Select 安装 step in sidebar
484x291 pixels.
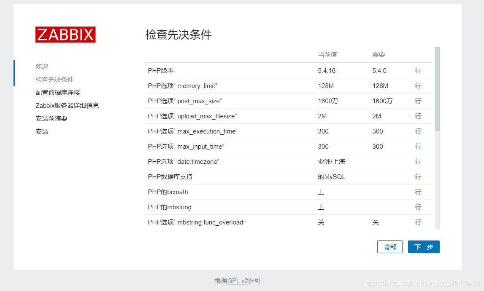[x=42, y=132]
